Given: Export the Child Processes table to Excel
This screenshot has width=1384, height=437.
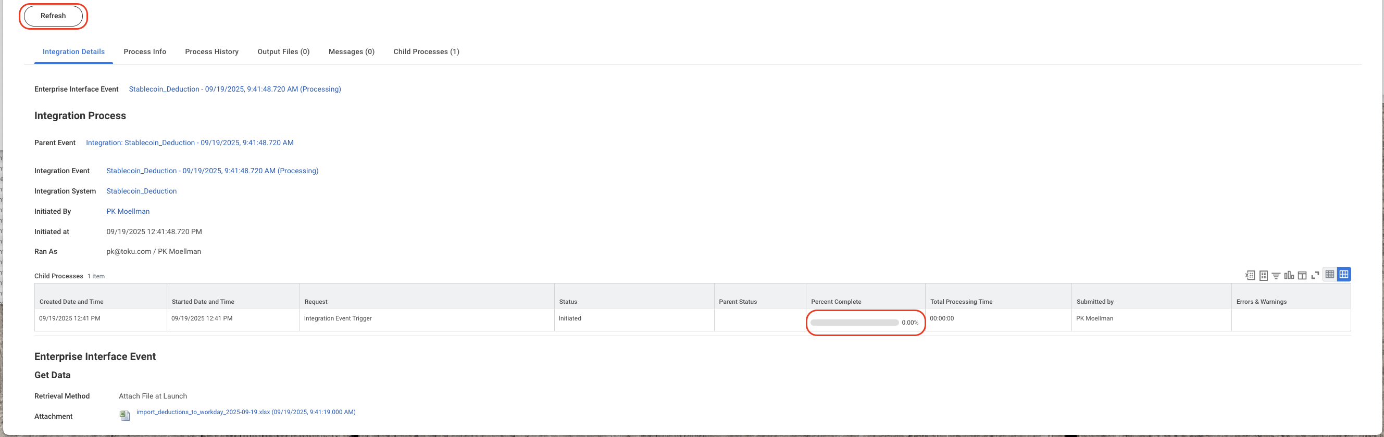Looking at the screenshot, I should (x=1250, y=275).
